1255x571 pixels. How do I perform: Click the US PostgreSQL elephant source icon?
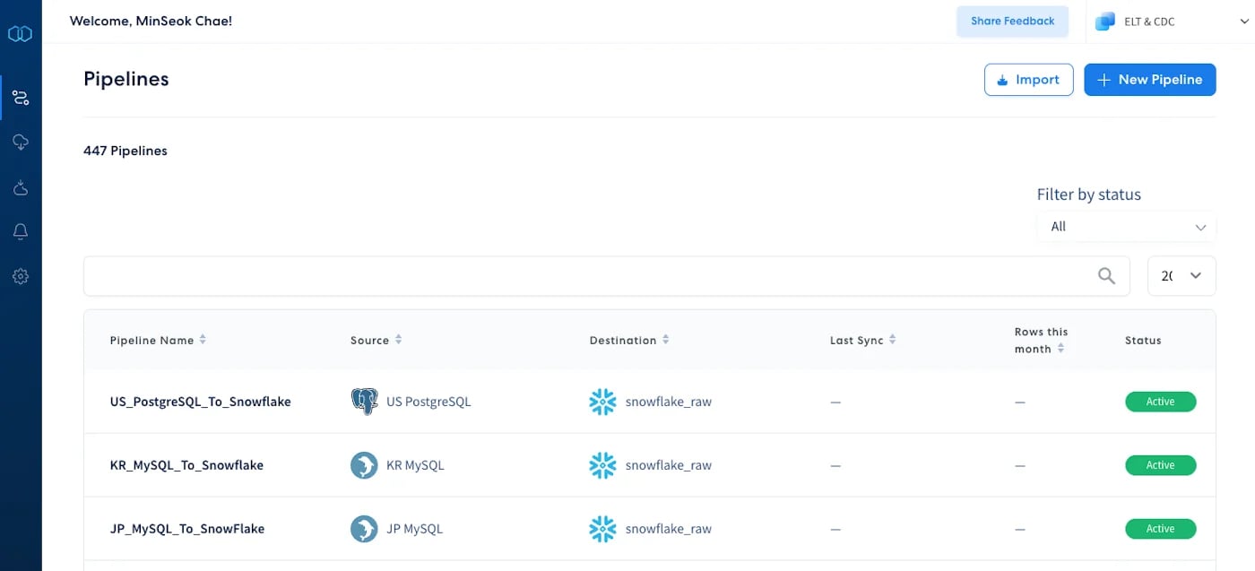pyautogui.click(x=364, y=402)
